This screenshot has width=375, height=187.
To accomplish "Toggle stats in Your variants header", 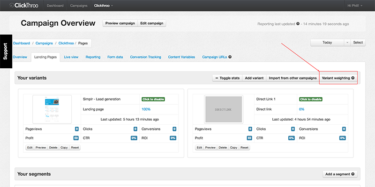I will click(x=227, y=78).
